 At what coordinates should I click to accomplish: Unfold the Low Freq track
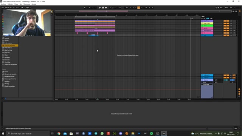click(202, 21)
